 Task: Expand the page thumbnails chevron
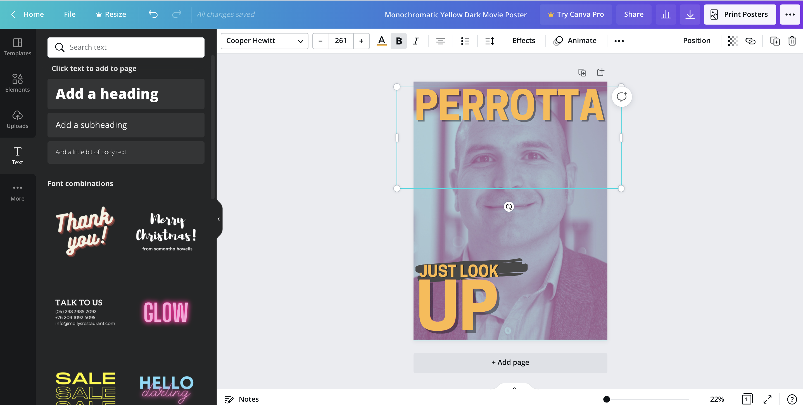point(514,388)
